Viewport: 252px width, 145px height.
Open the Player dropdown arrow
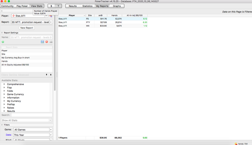pos(46,16)
